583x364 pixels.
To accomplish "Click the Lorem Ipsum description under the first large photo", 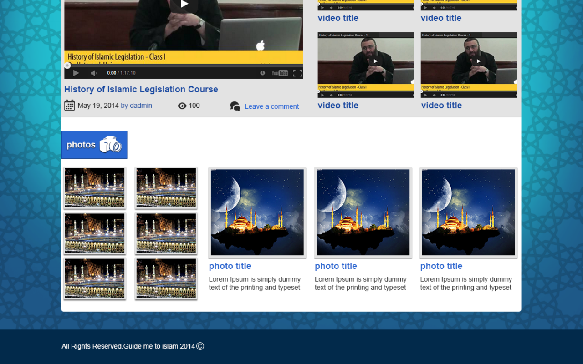I will tap(256, 283).
